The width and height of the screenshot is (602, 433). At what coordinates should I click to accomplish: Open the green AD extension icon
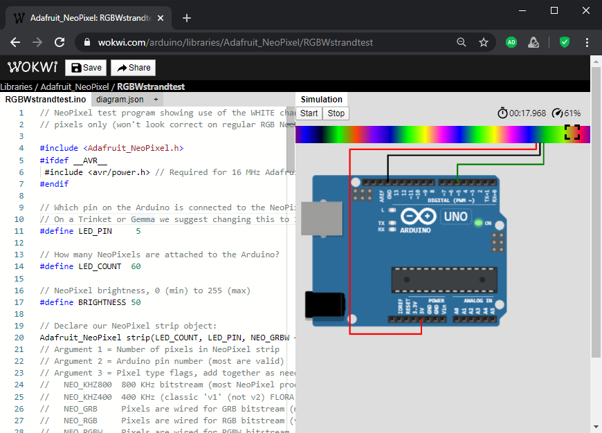pos(511,42)
